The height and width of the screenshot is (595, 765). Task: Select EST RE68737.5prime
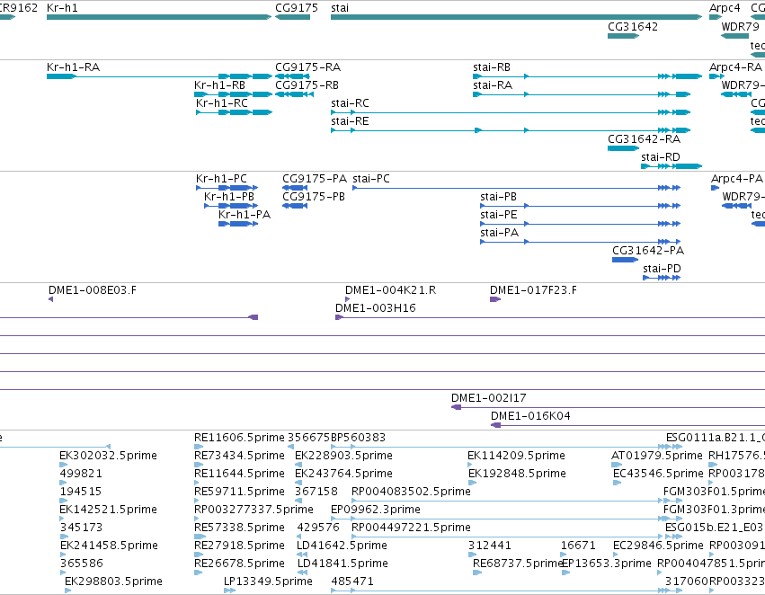tap(477, 573)
